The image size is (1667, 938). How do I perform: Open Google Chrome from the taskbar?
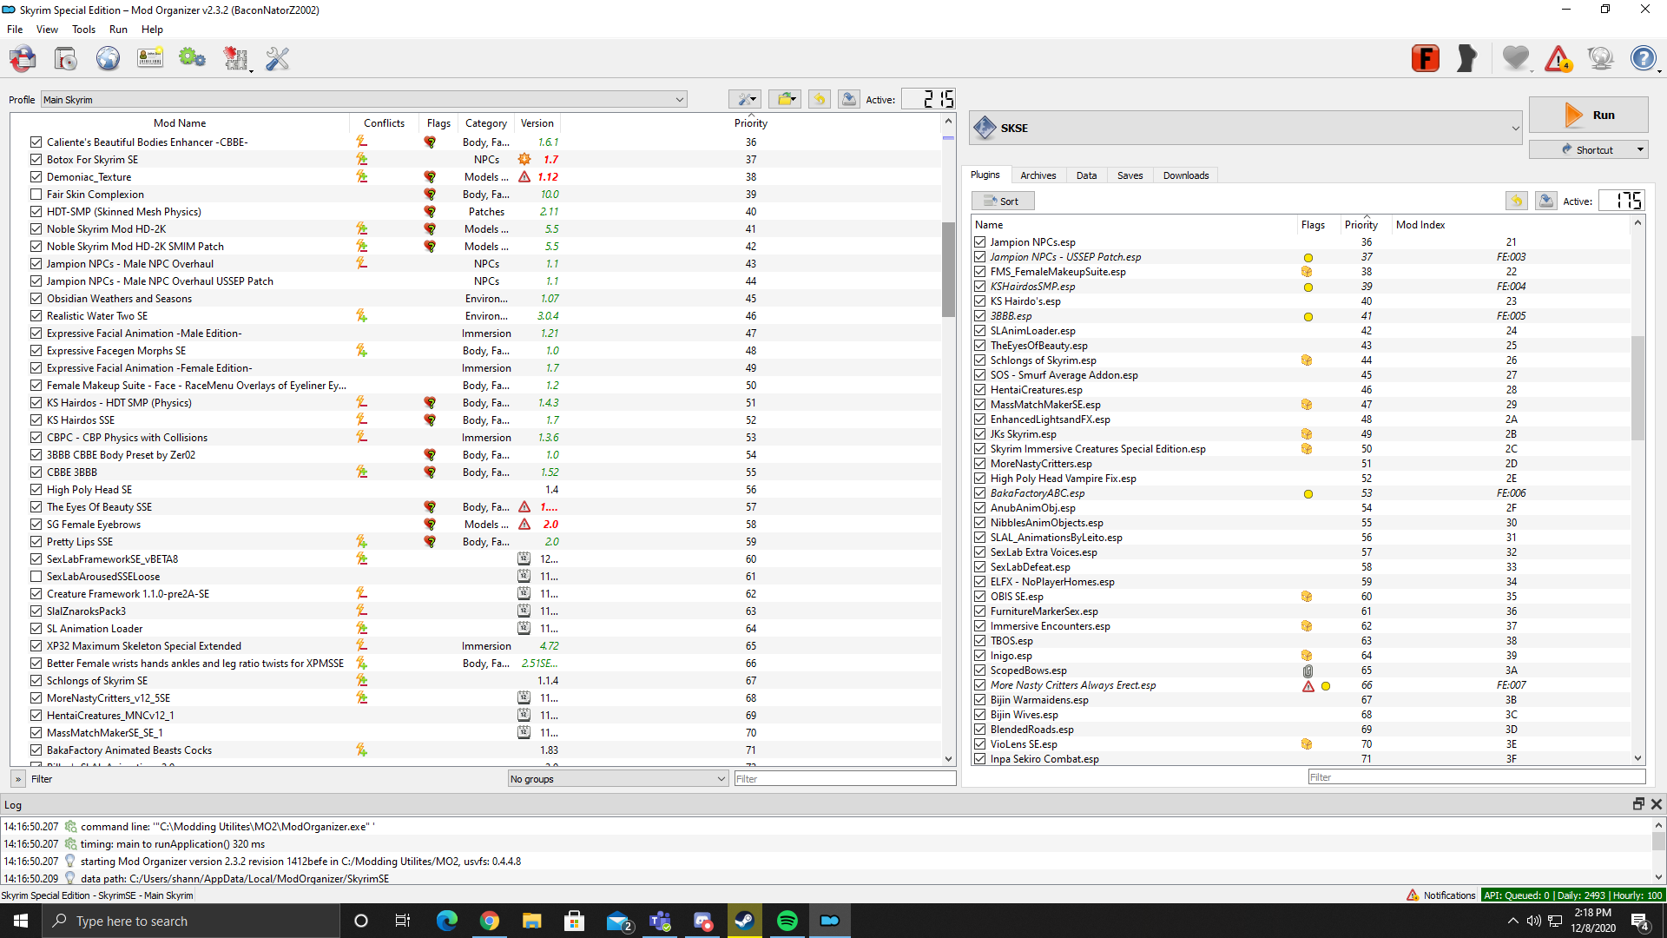[490, 921]
